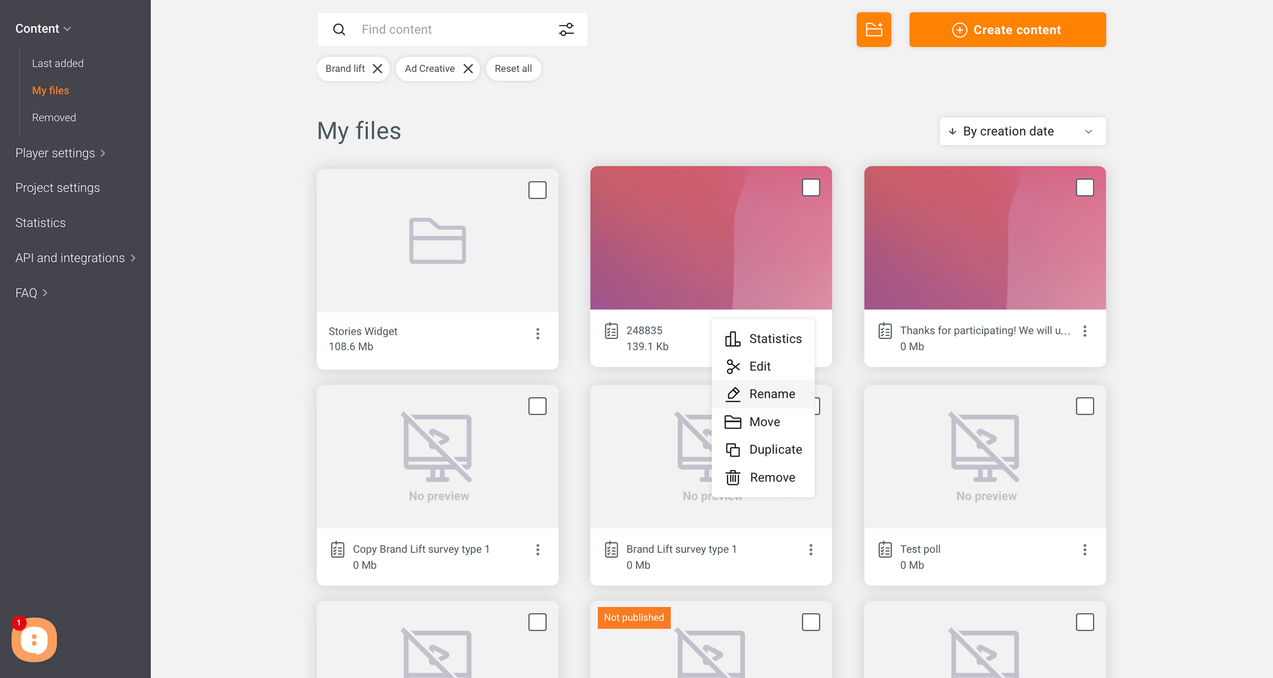
Task: Click the Reset all filter button
Action: click(x=513, y=69)
